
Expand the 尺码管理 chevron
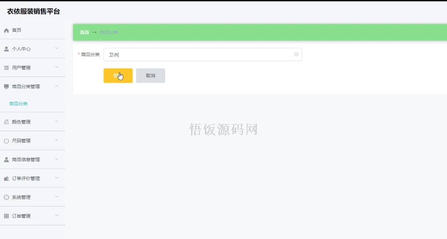[57, 140]
